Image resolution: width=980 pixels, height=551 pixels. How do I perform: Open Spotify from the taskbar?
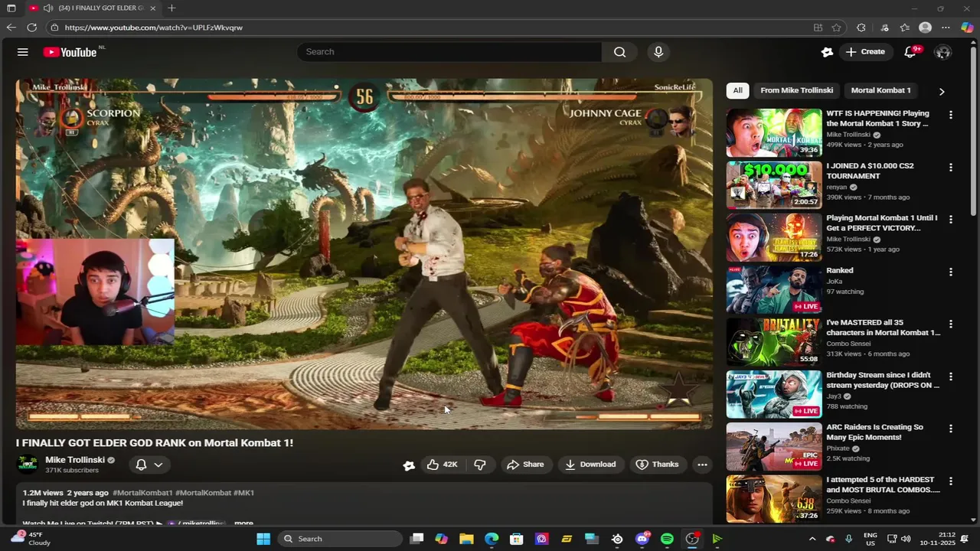[x=667, y=539]
